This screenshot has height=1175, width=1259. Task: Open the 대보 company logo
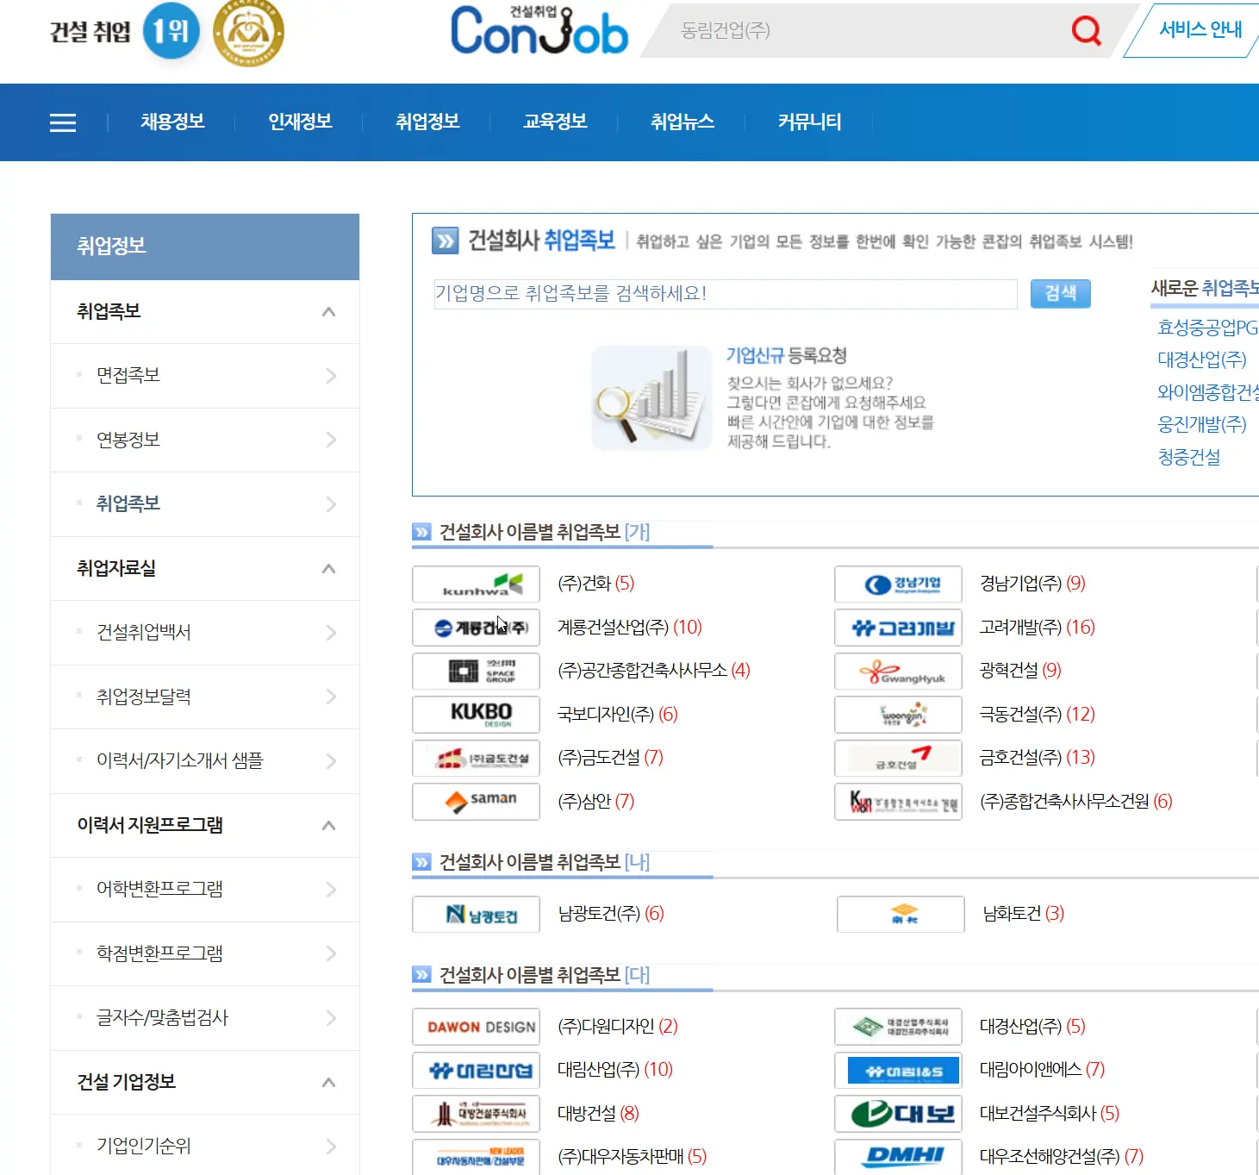(899, 1114)
